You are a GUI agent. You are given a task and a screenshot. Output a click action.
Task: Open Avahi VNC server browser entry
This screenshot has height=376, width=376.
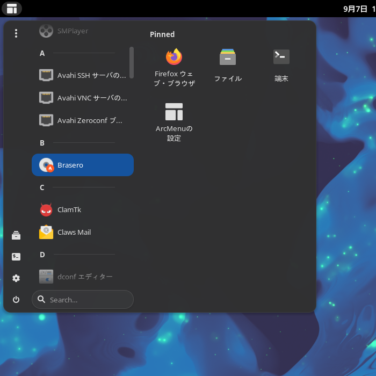[x=83, y=98]
